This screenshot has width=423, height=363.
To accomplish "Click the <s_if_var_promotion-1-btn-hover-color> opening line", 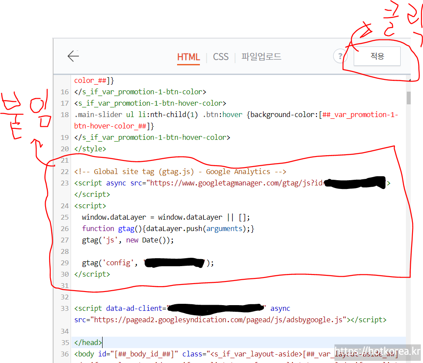I will 150,103.
